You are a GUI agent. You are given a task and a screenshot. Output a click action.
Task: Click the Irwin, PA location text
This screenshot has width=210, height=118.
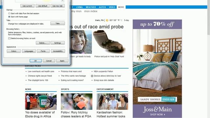pyautogui.click(x=99, y=20)
